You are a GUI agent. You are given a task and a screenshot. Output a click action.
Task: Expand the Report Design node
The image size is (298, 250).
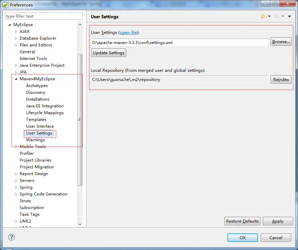coord(16,174)
